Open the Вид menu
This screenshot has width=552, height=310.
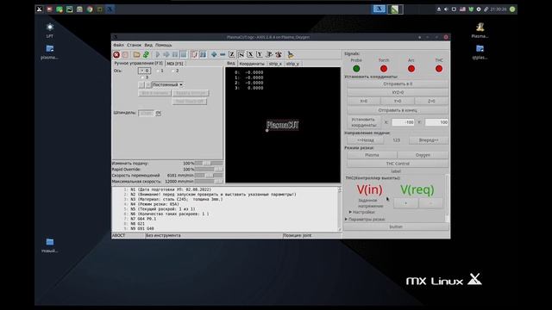coord(148,45)
